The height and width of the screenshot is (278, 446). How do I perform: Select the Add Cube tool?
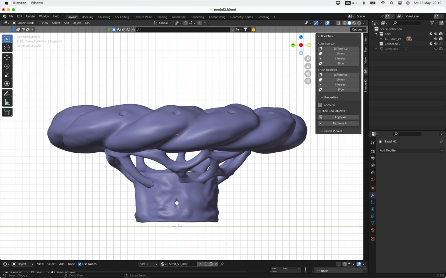point(7,112)
